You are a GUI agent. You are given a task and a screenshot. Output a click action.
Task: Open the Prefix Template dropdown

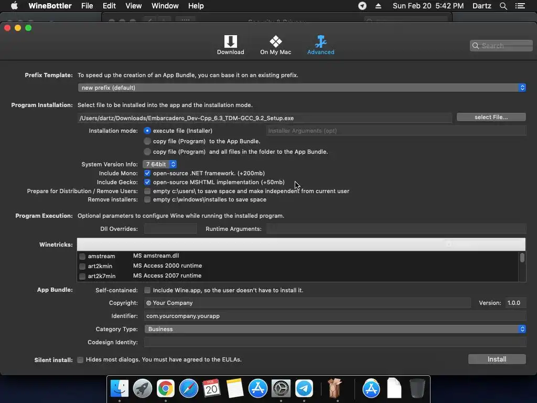pyautogui.click(x=302, y=88)
